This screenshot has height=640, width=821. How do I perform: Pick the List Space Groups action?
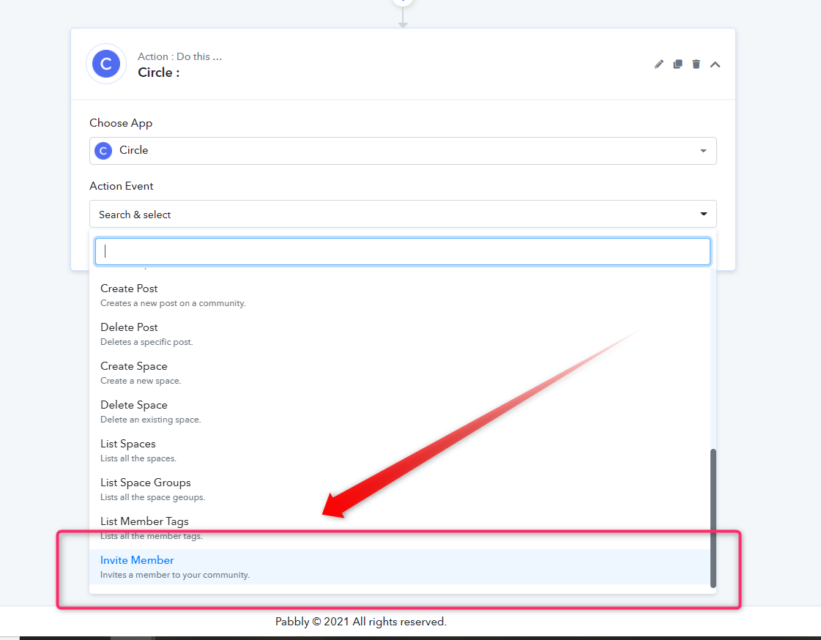pyautogui.click(x=399, y=488)
